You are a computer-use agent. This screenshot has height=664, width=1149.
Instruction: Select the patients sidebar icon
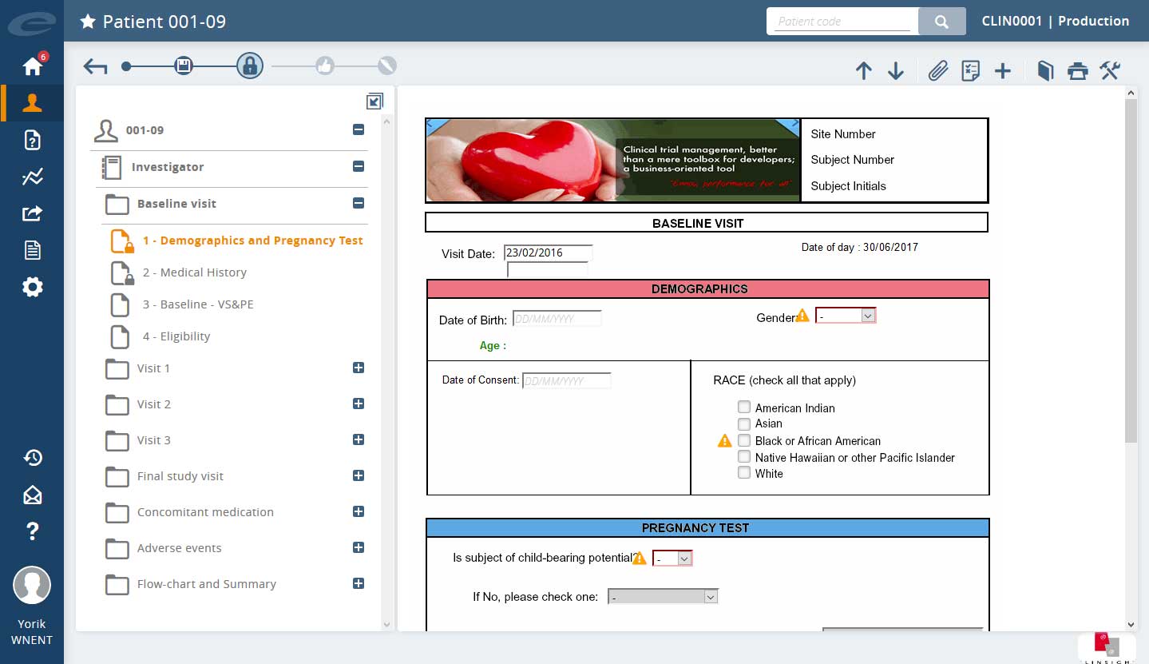[32, 103]
